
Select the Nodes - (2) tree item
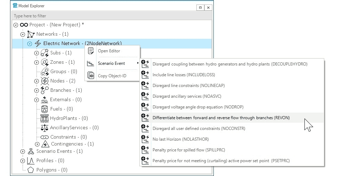click(x=63, y=81)
